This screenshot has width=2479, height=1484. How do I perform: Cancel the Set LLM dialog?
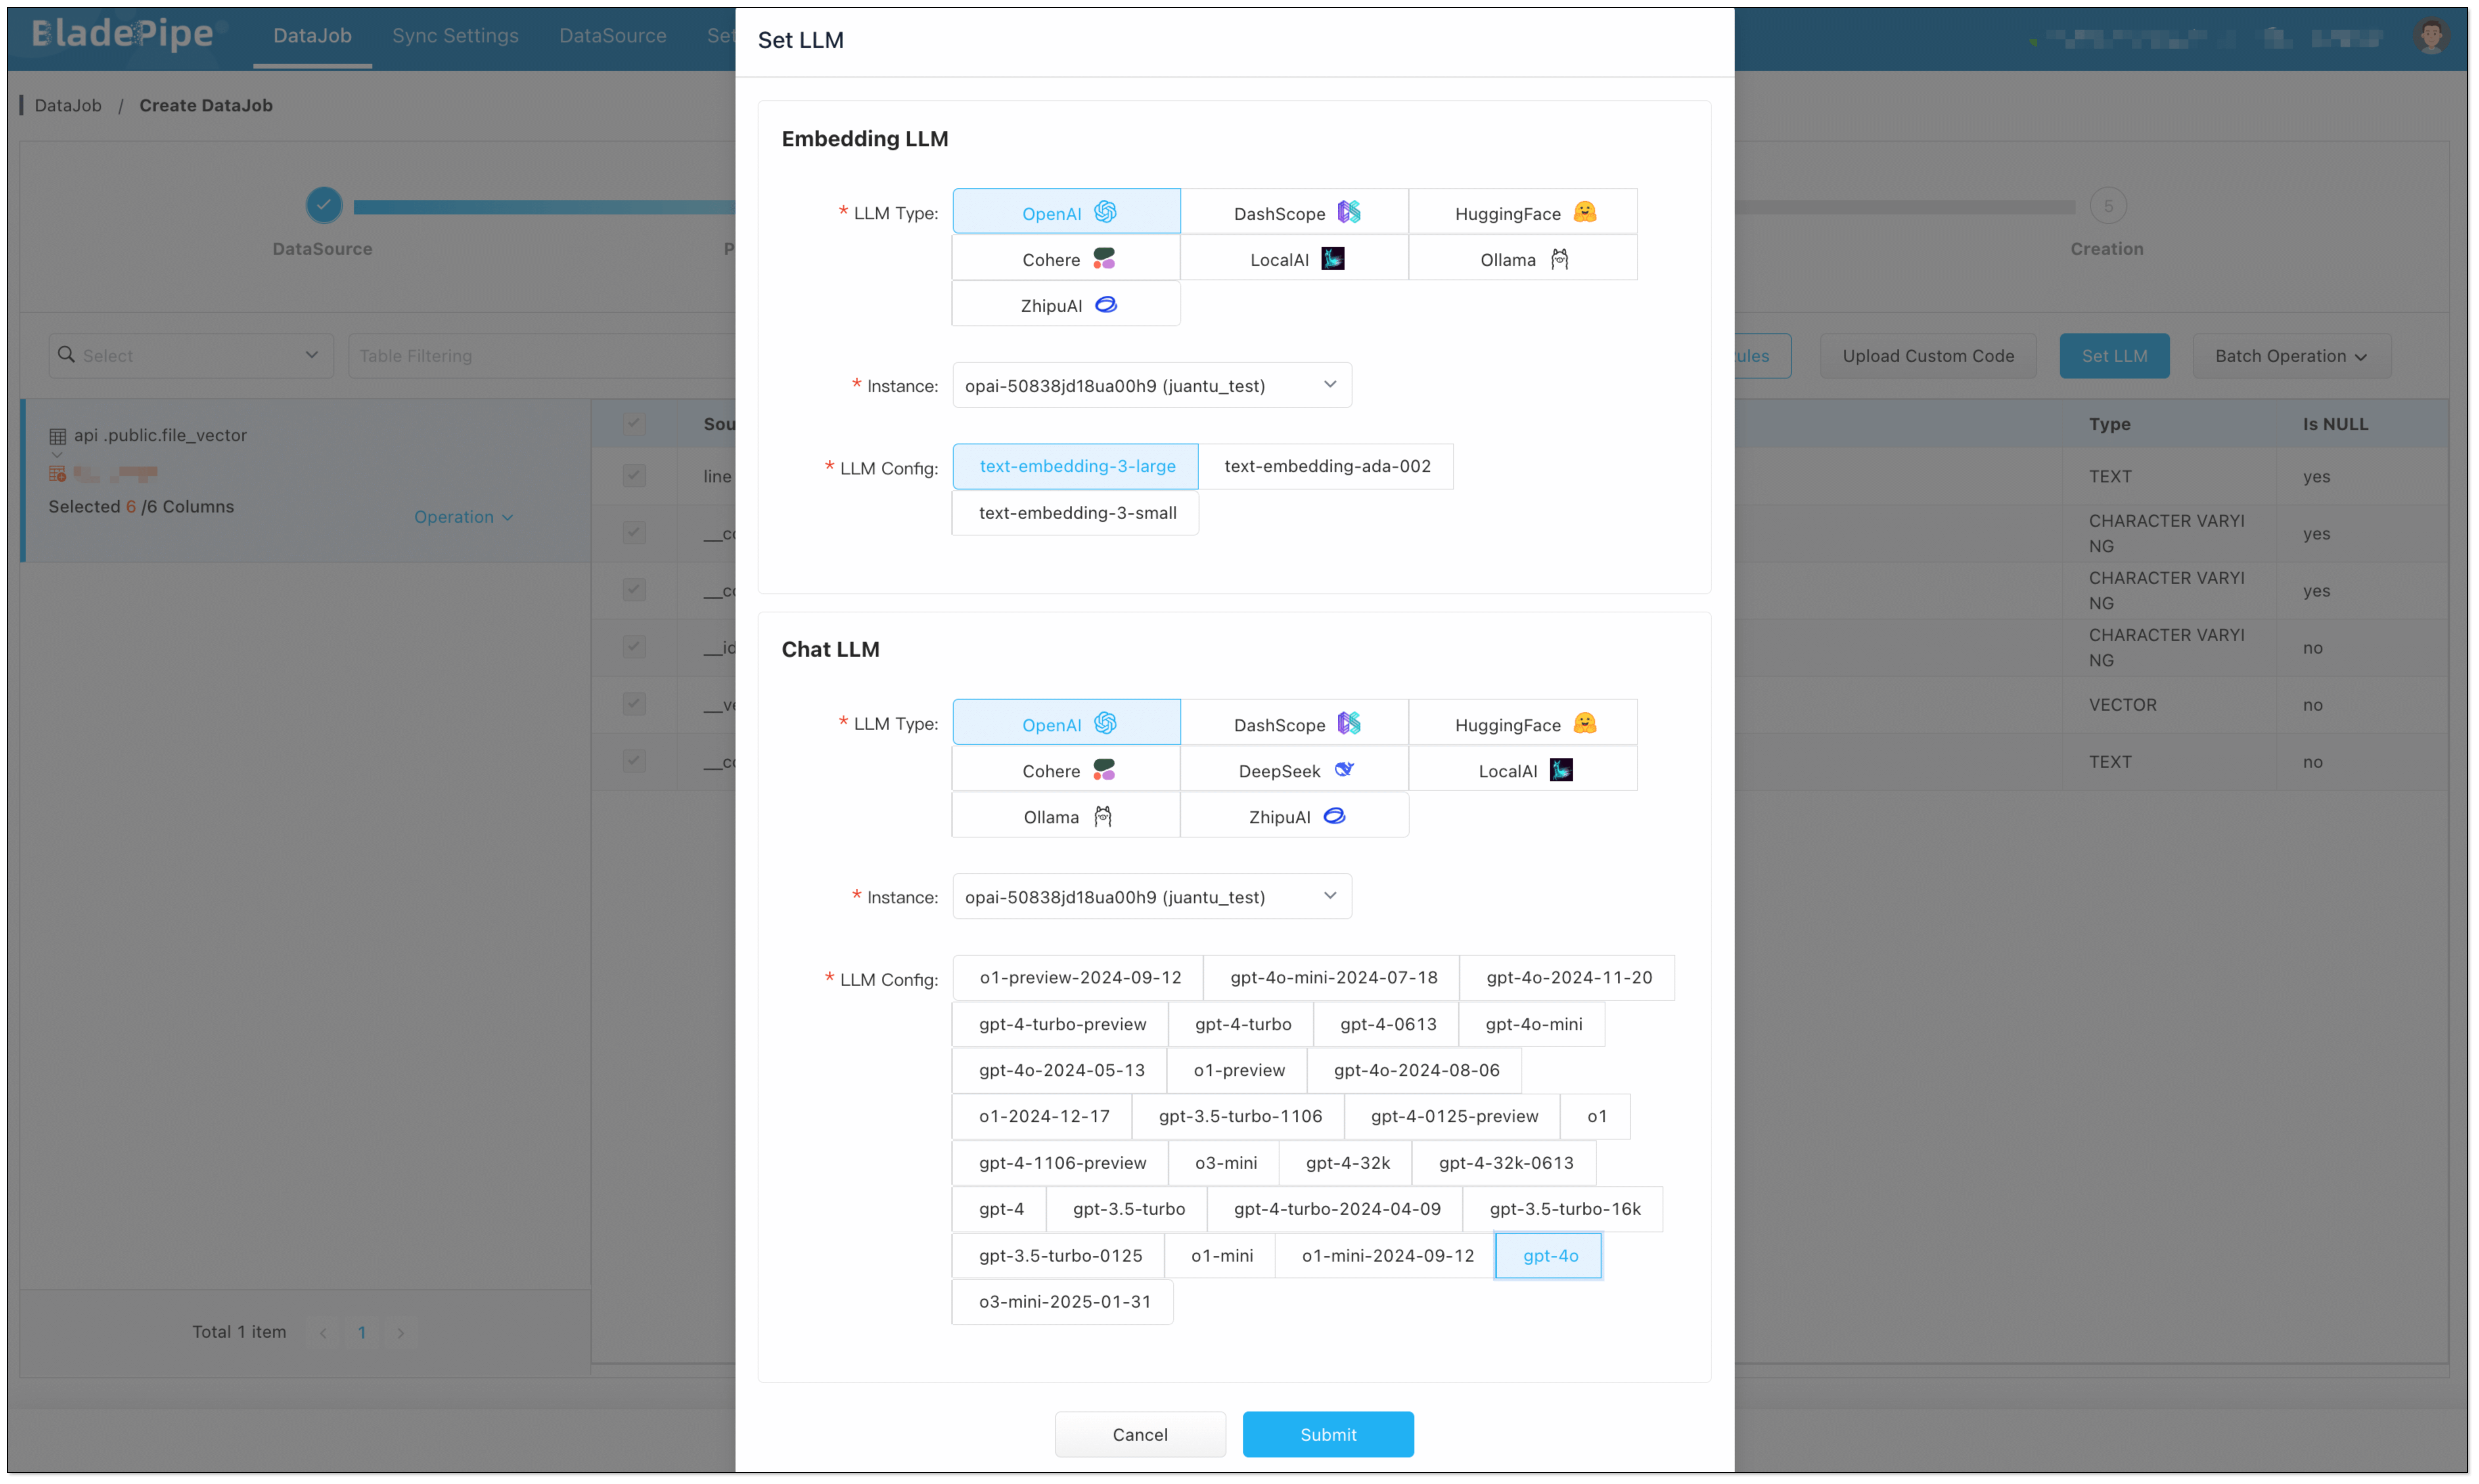point(1140,1434)
